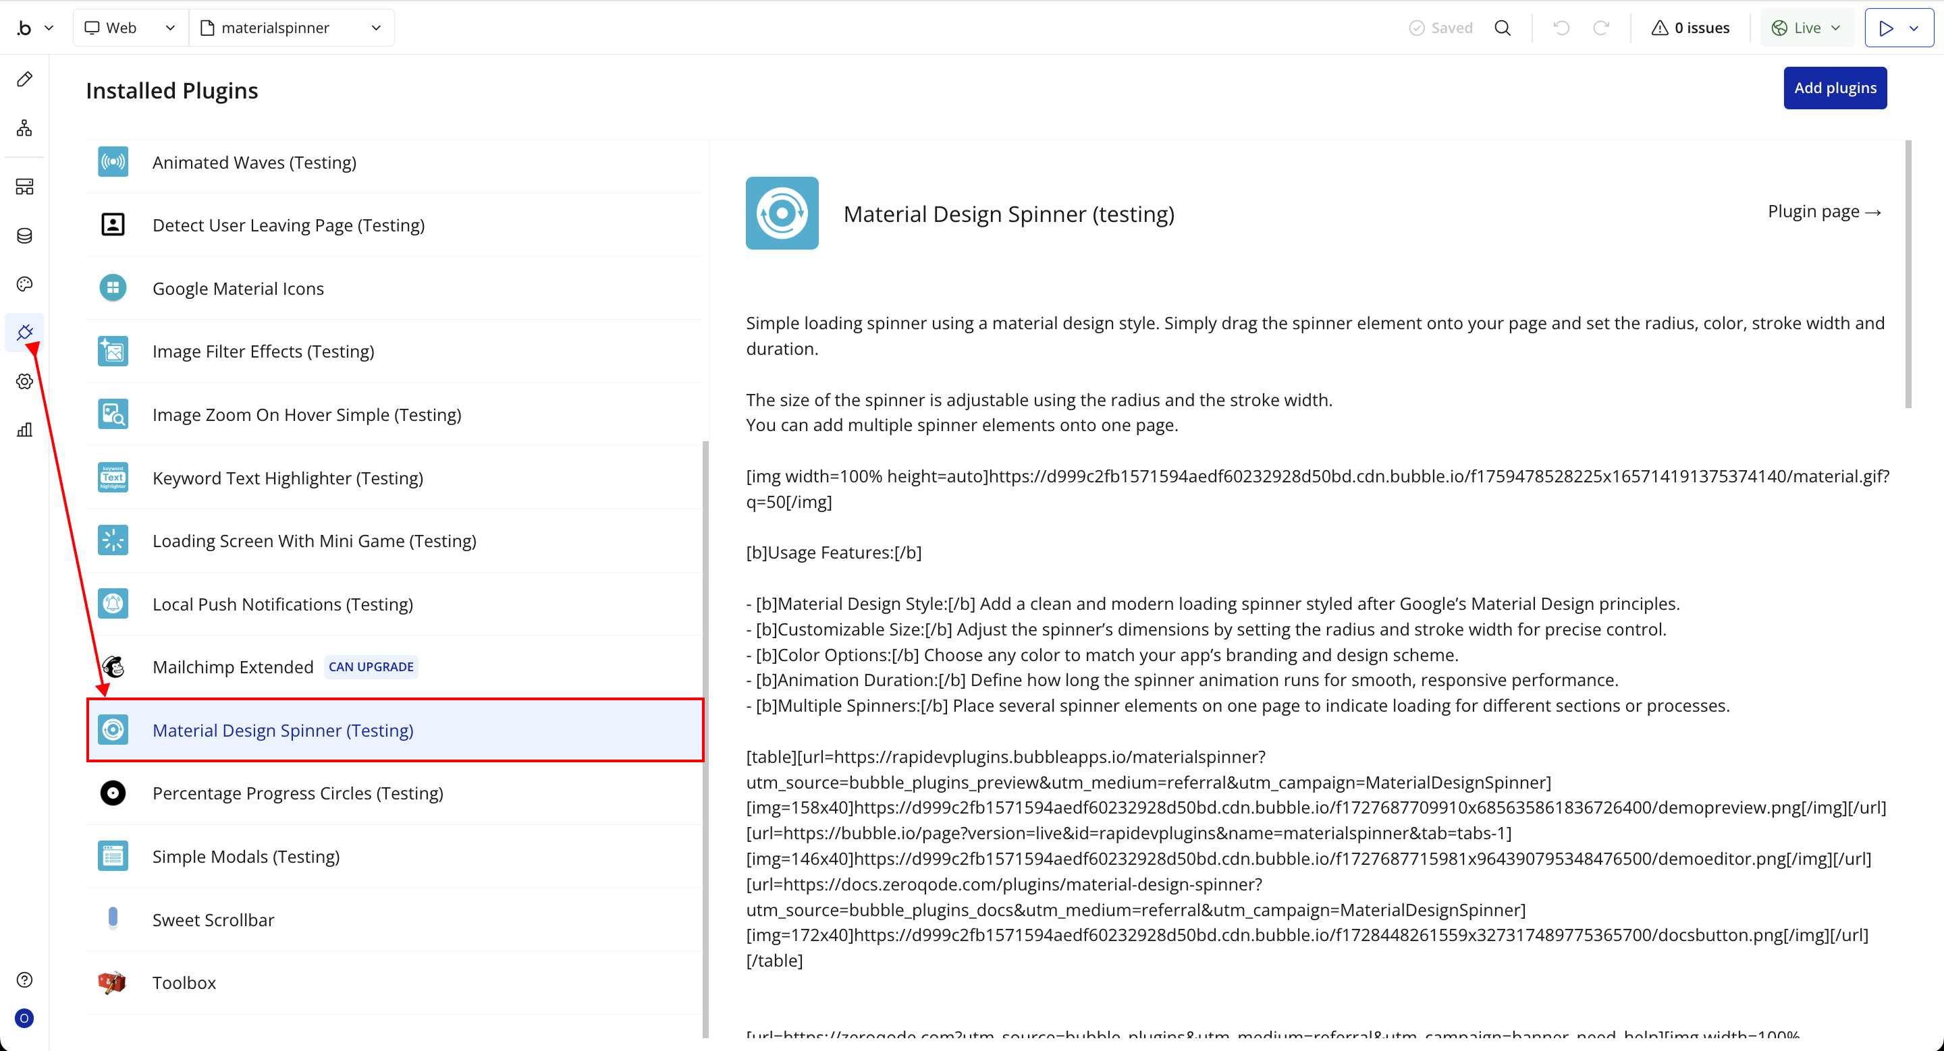
Task: Select the Toolbox plugin entry
Action: click(184, 982)
